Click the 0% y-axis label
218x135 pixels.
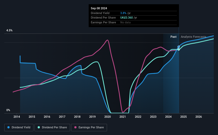point(8,110)
